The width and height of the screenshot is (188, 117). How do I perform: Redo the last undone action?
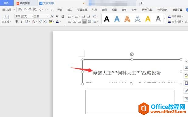[47, 10]
